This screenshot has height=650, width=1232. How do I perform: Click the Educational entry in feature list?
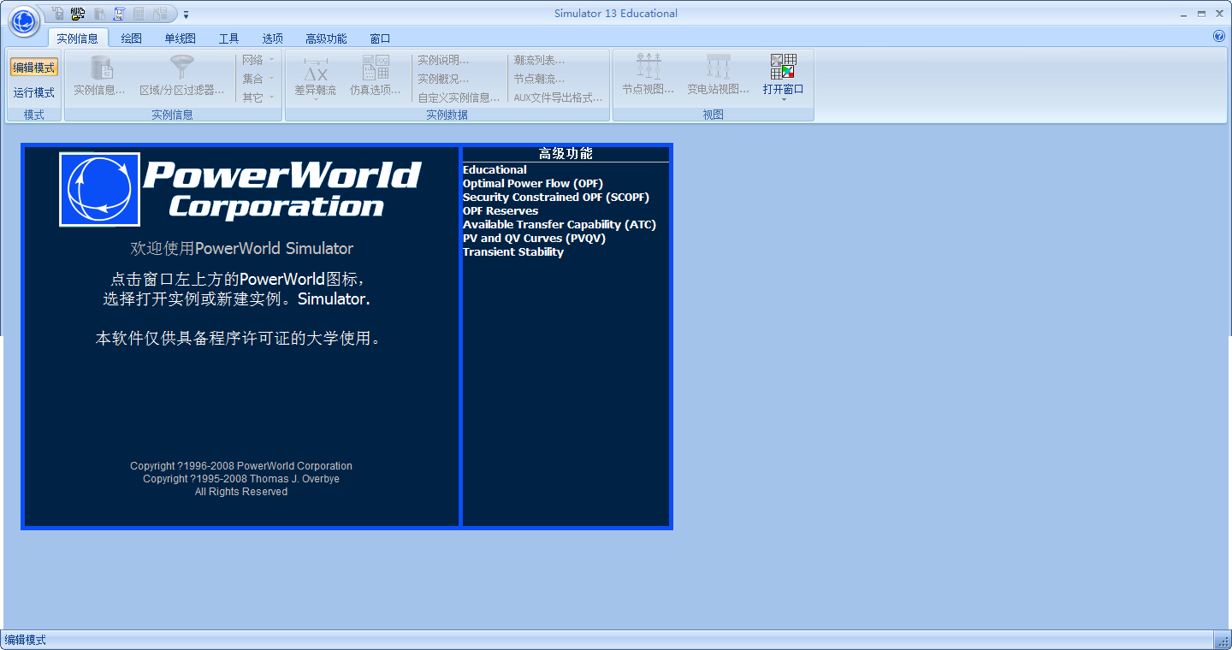(495, 169)
